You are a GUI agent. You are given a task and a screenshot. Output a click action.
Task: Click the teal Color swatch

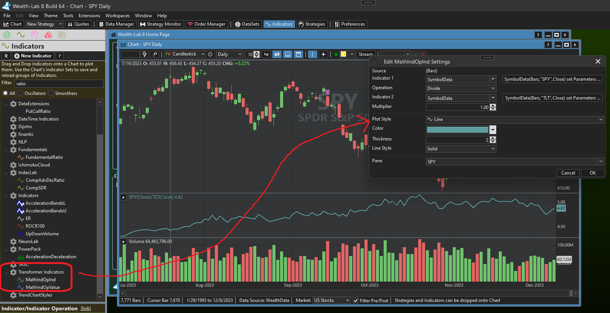pos(457,130)
